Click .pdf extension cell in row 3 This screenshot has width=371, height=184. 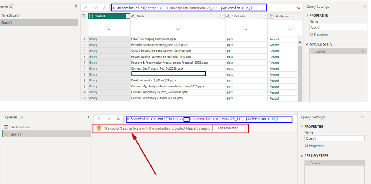click(247, 51)
